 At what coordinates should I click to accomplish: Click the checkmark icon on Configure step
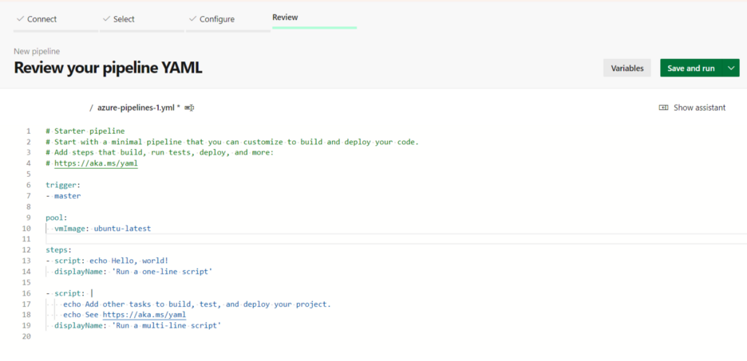(x=192, y=18)
